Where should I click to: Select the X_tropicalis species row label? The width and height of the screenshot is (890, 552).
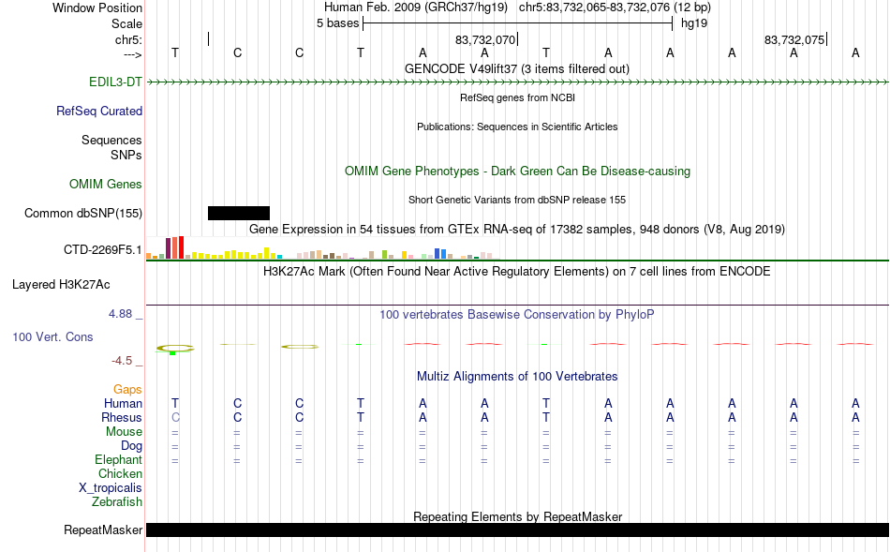[111, 488]
